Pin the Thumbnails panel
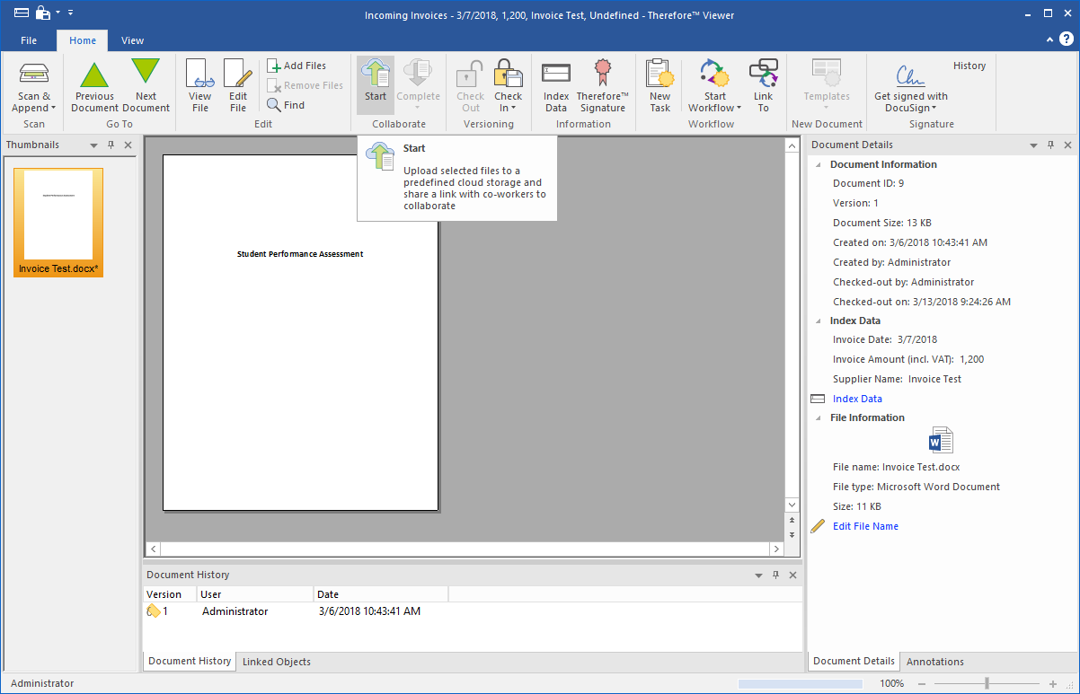1080x694 pixels. tap(111, 145)
